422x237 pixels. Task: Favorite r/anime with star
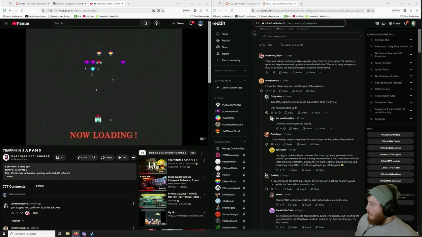(x=244, y=175)
